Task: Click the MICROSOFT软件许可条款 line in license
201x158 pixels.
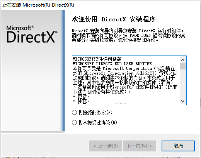Action: pyautogui.click(x=97, y=59)
